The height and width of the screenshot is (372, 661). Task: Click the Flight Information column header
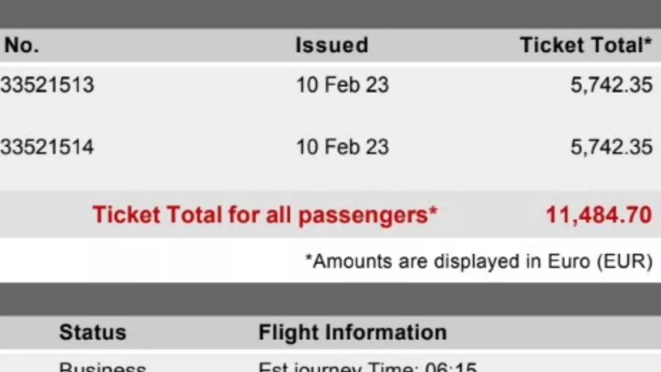[x=352, y=332]
